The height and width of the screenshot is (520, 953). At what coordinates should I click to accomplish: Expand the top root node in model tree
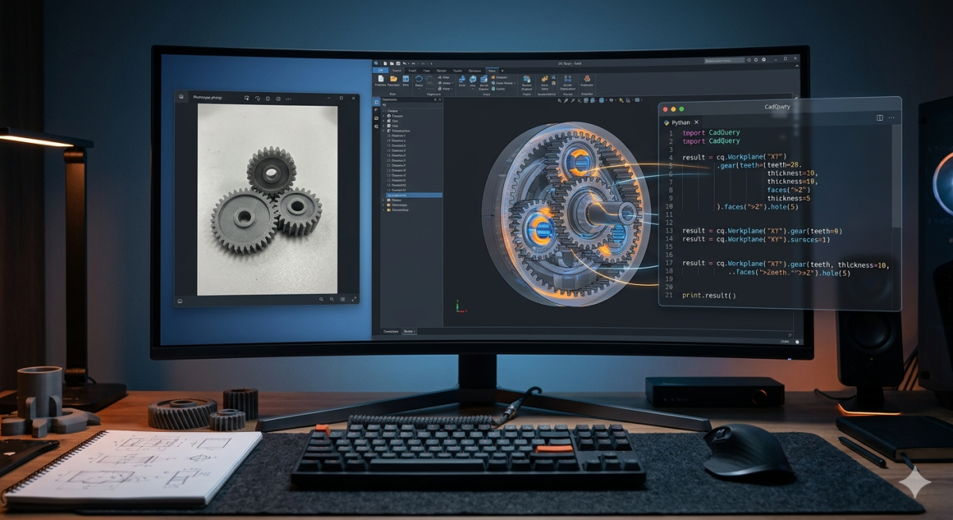(385, 110)
